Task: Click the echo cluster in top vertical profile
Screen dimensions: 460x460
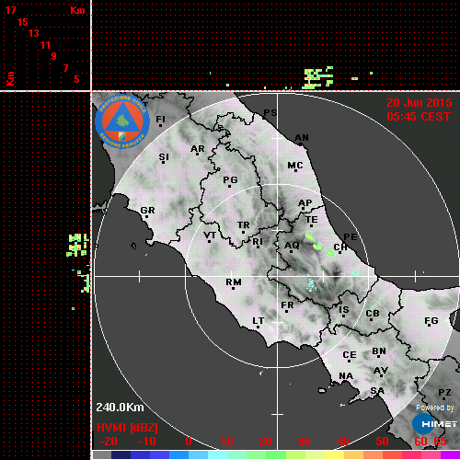Action: [x=318, y=77]
